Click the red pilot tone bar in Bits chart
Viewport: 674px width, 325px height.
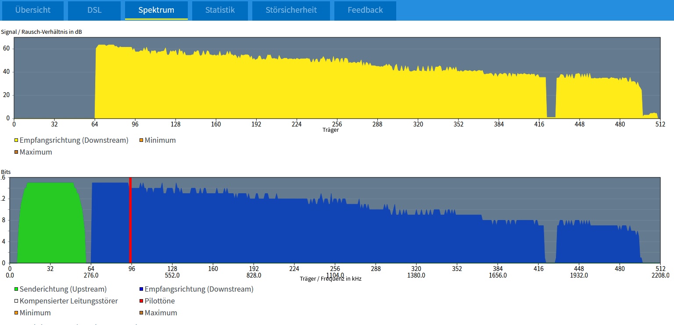130,220
